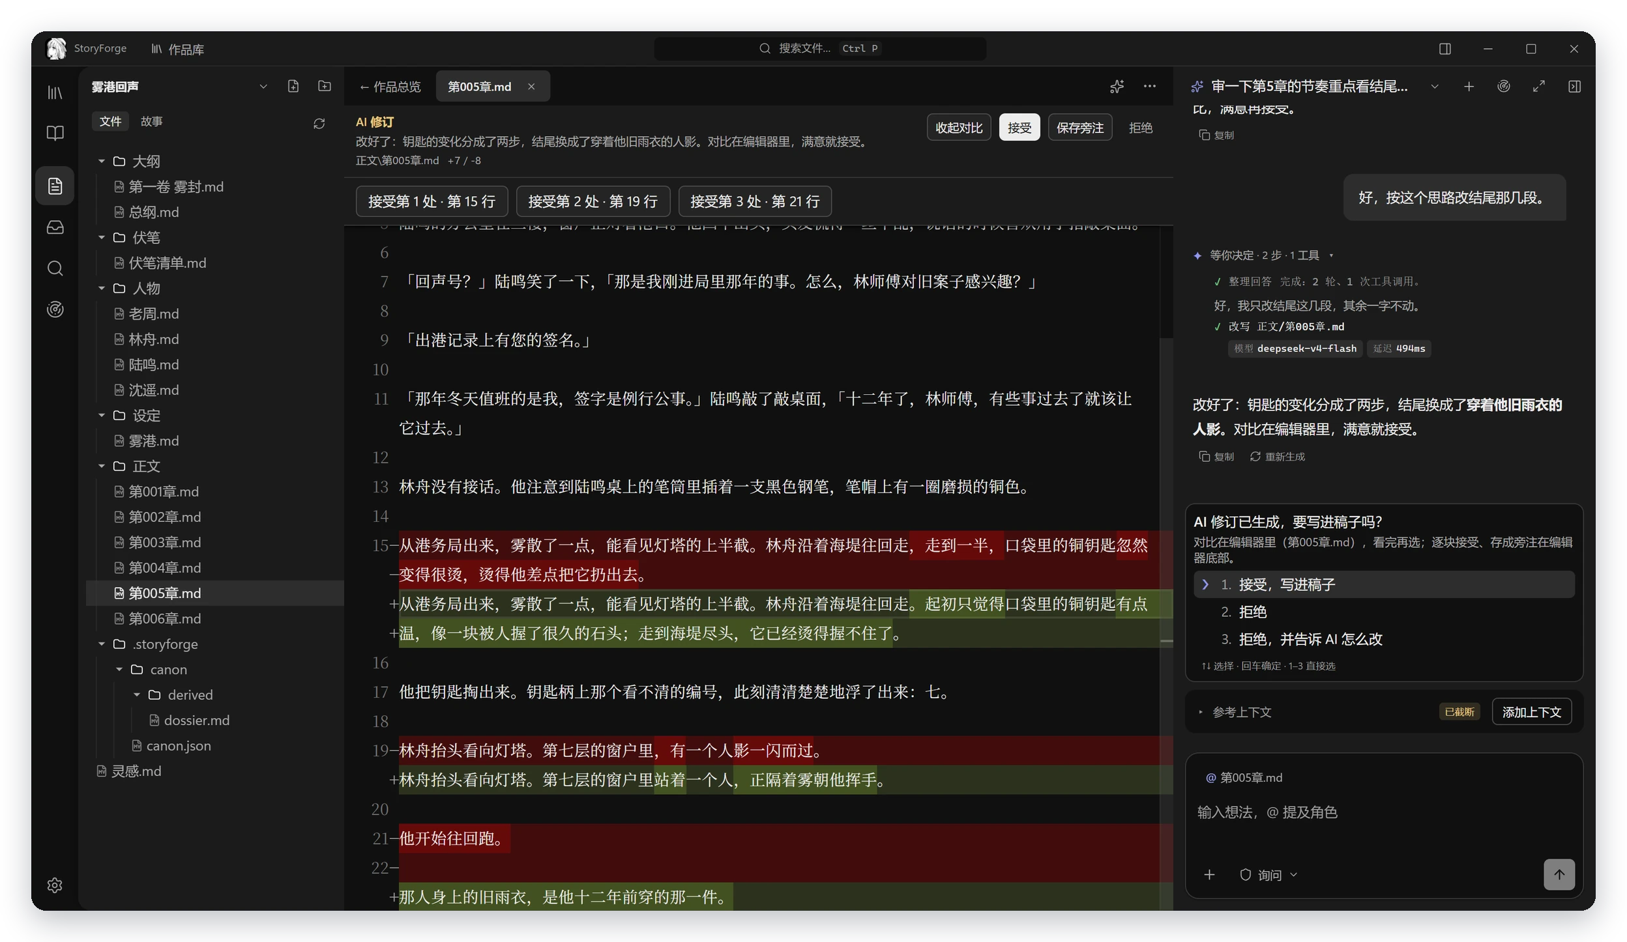Collapse the .storyforge folder

[102, 644]
